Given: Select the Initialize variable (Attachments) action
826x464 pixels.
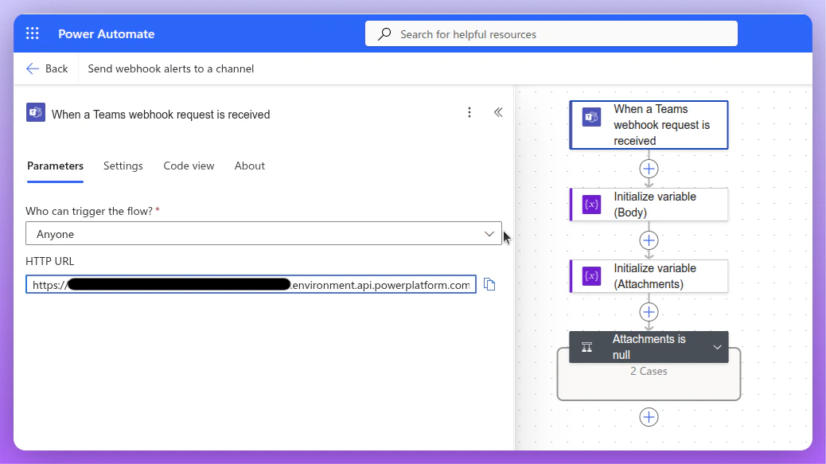Looking at the screenshot, I should coord(649,276).
